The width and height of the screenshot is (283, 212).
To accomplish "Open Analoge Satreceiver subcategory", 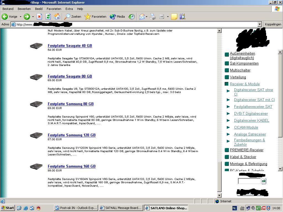I will (250, 134).
